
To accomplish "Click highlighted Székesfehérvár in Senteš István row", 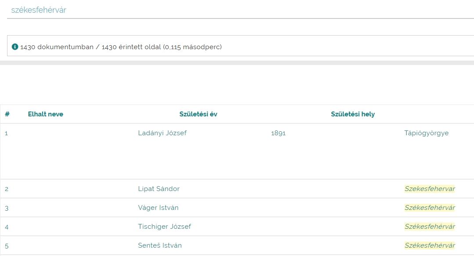I will tap(430, 245).
